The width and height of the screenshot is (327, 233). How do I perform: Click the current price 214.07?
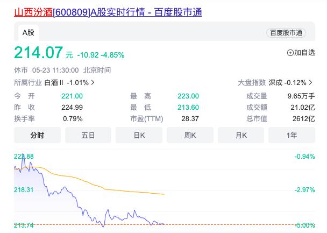pos(38,52)
